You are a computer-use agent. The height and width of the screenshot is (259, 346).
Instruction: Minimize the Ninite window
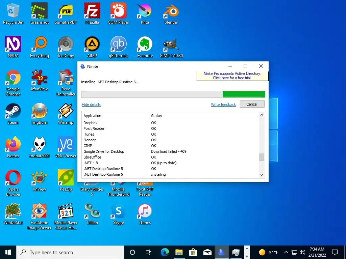click(230, 66)
